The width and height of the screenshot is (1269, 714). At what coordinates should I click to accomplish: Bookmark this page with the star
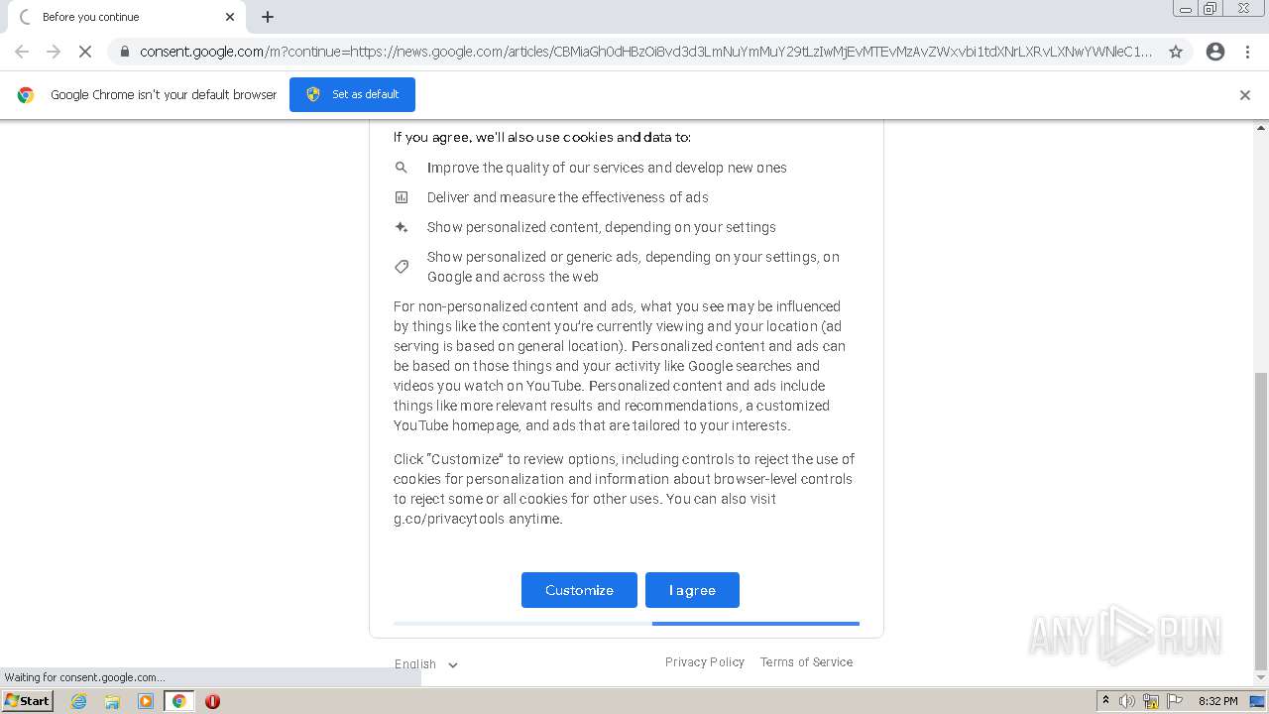point(1176,52)
